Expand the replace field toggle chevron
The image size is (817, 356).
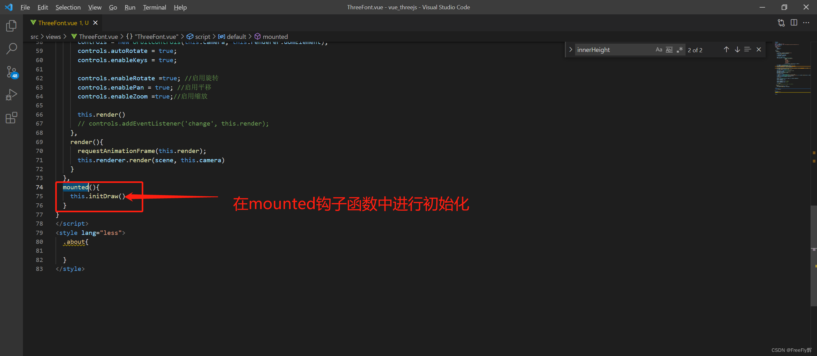point(571,50)
